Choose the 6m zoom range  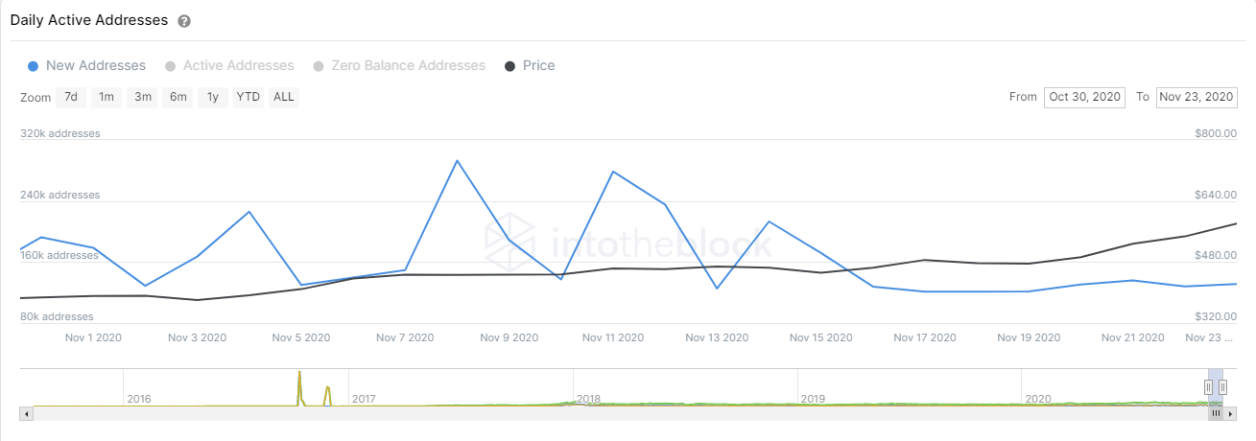[x=178, y=97]
